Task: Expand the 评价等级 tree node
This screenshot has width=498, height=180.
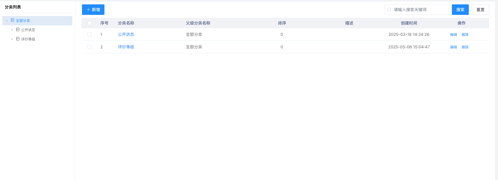Action: [12, 39]
